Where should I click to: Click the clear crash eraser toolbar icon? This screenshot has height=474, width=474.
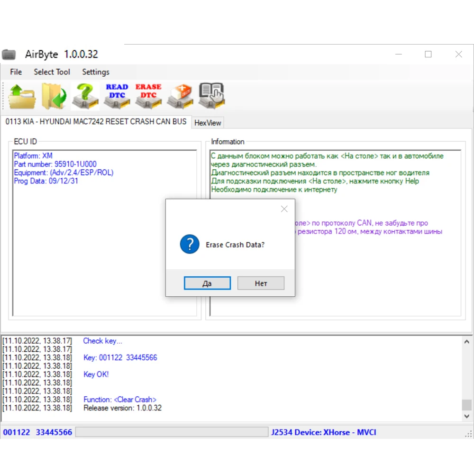point(180,96)
